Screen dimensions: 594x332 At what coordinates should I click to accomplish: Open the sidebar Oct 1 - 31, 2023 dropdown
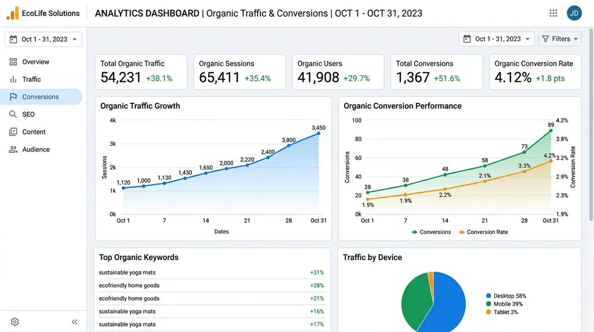pyautogui.click(x=43, y=39)
